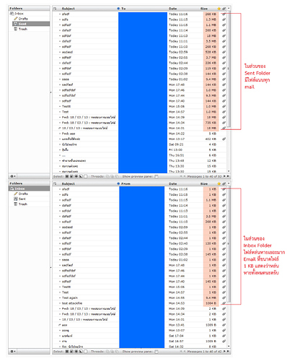Open gear folder actions menu under Sent-selected folder pane
287x361 pixels.
(13, 176)
